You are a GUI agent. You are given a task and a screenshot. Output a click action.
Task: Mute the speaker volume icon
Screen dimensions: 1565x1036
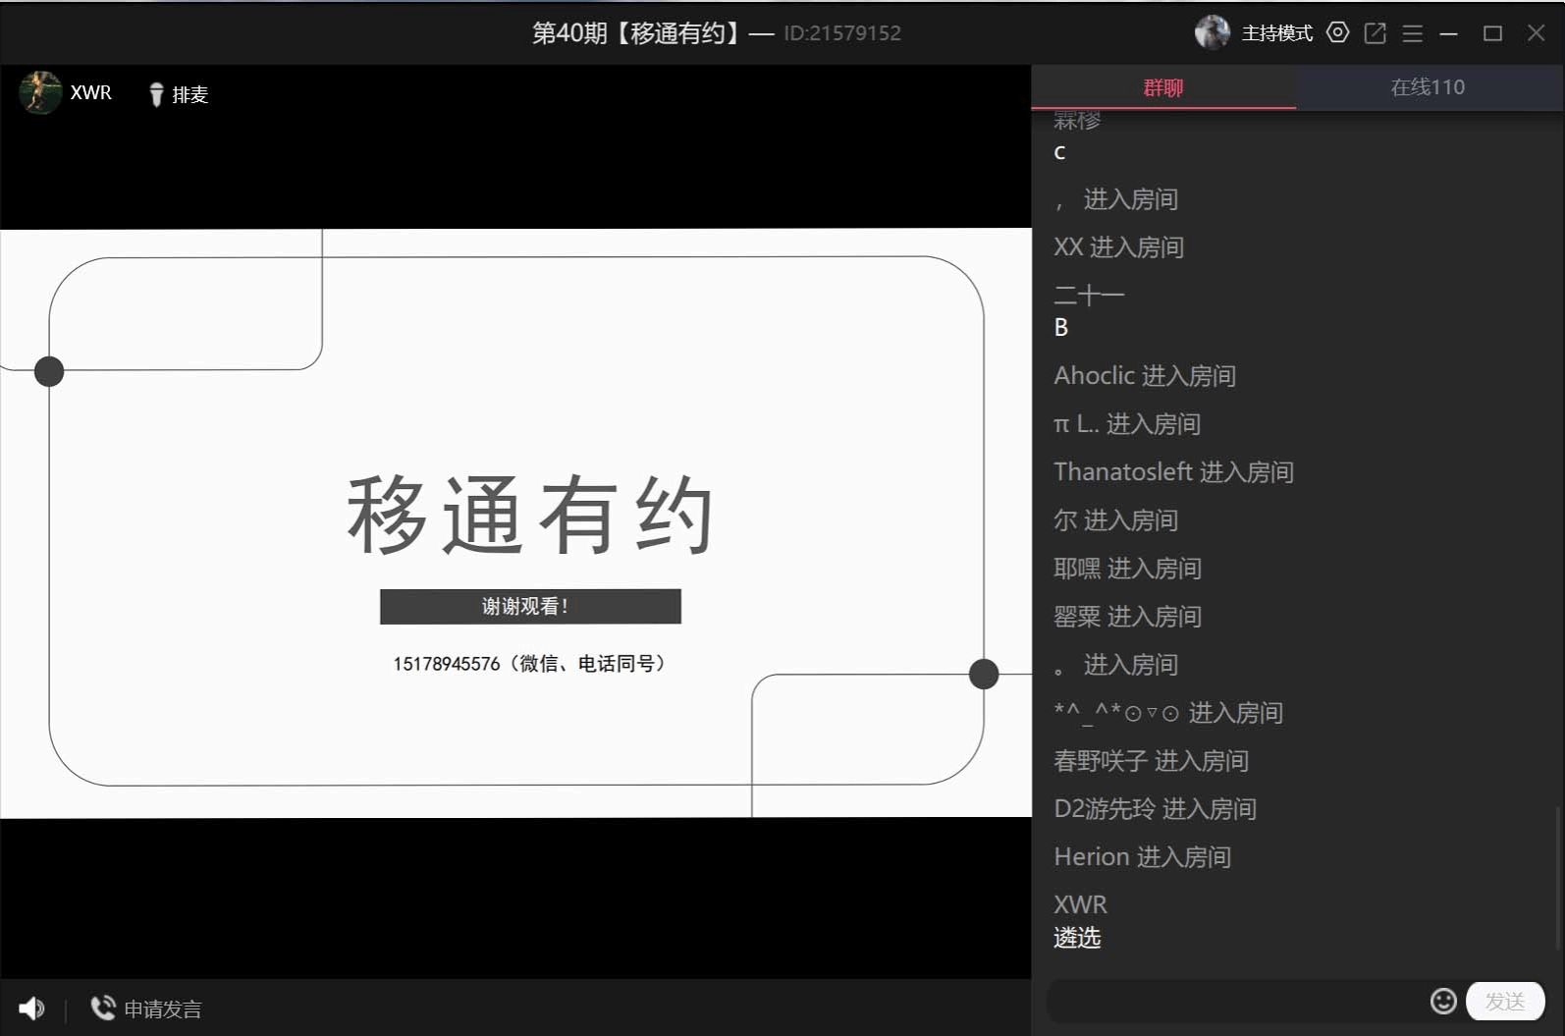[x=31, y=1009]
